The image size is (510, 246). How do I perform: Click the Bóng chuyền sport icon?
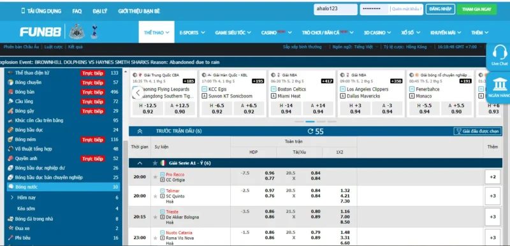point(10,83)
